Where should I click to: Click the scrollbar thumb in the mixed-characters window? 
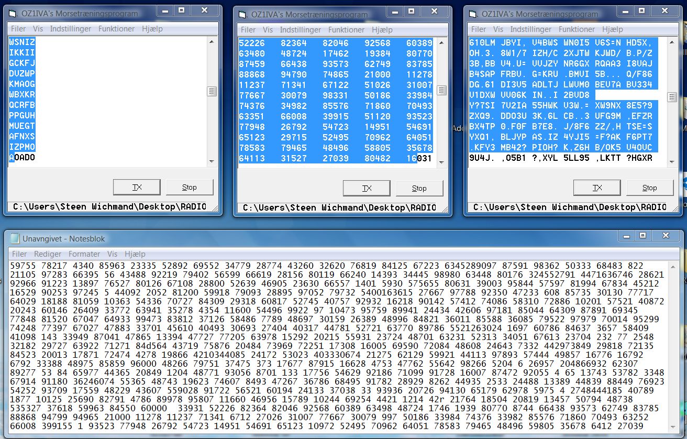point(672,97)
